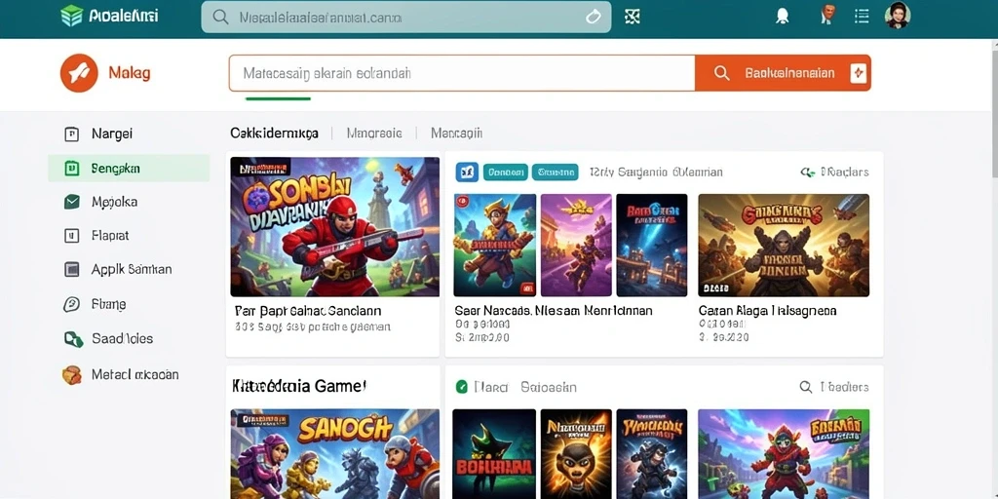The width and height of the screenshot is (998, 499).
Task: Click the tag icon in top search bar
Action: [x=593, y=18]
